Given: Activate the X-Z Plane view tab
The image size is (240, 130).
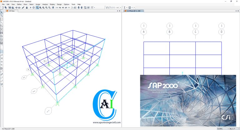Looking at the screenshot, I should point(134,11).
